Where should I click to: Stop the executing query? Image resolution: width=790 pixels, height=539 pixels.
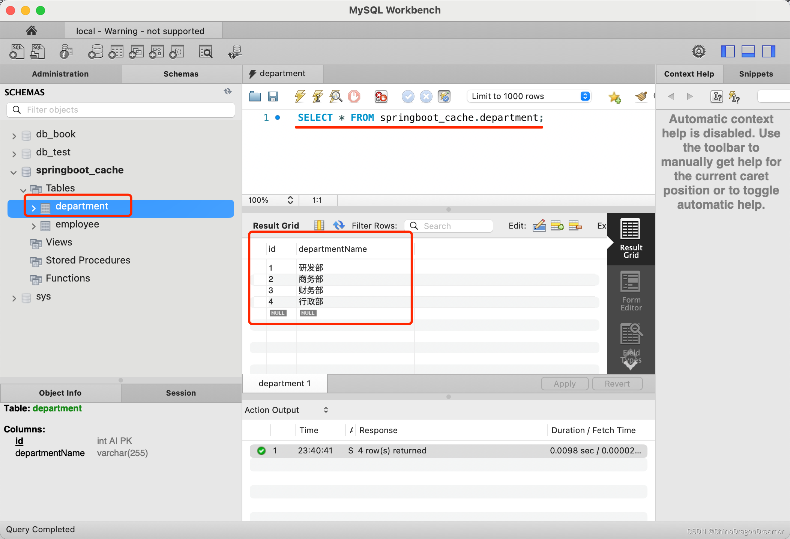pos(354,96)
